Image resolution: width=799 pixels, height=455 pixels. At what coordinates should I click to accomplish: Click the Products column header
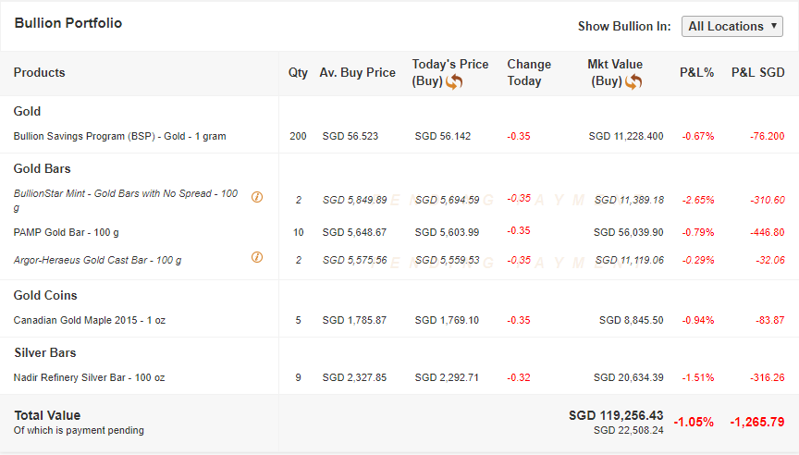[39, 72]
